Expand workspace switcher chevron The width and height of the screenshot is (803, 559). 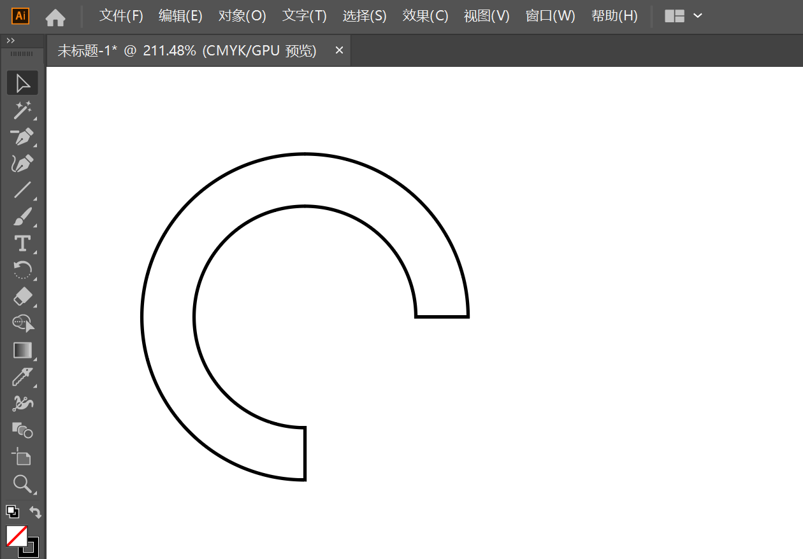click(x=697, y=16)
